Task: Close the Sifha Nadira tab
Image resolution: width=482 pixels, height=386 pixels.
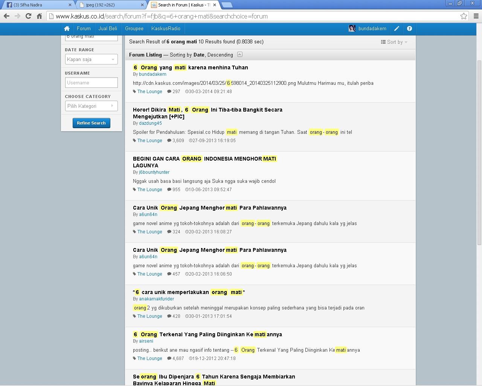Action: click(70, 5)
